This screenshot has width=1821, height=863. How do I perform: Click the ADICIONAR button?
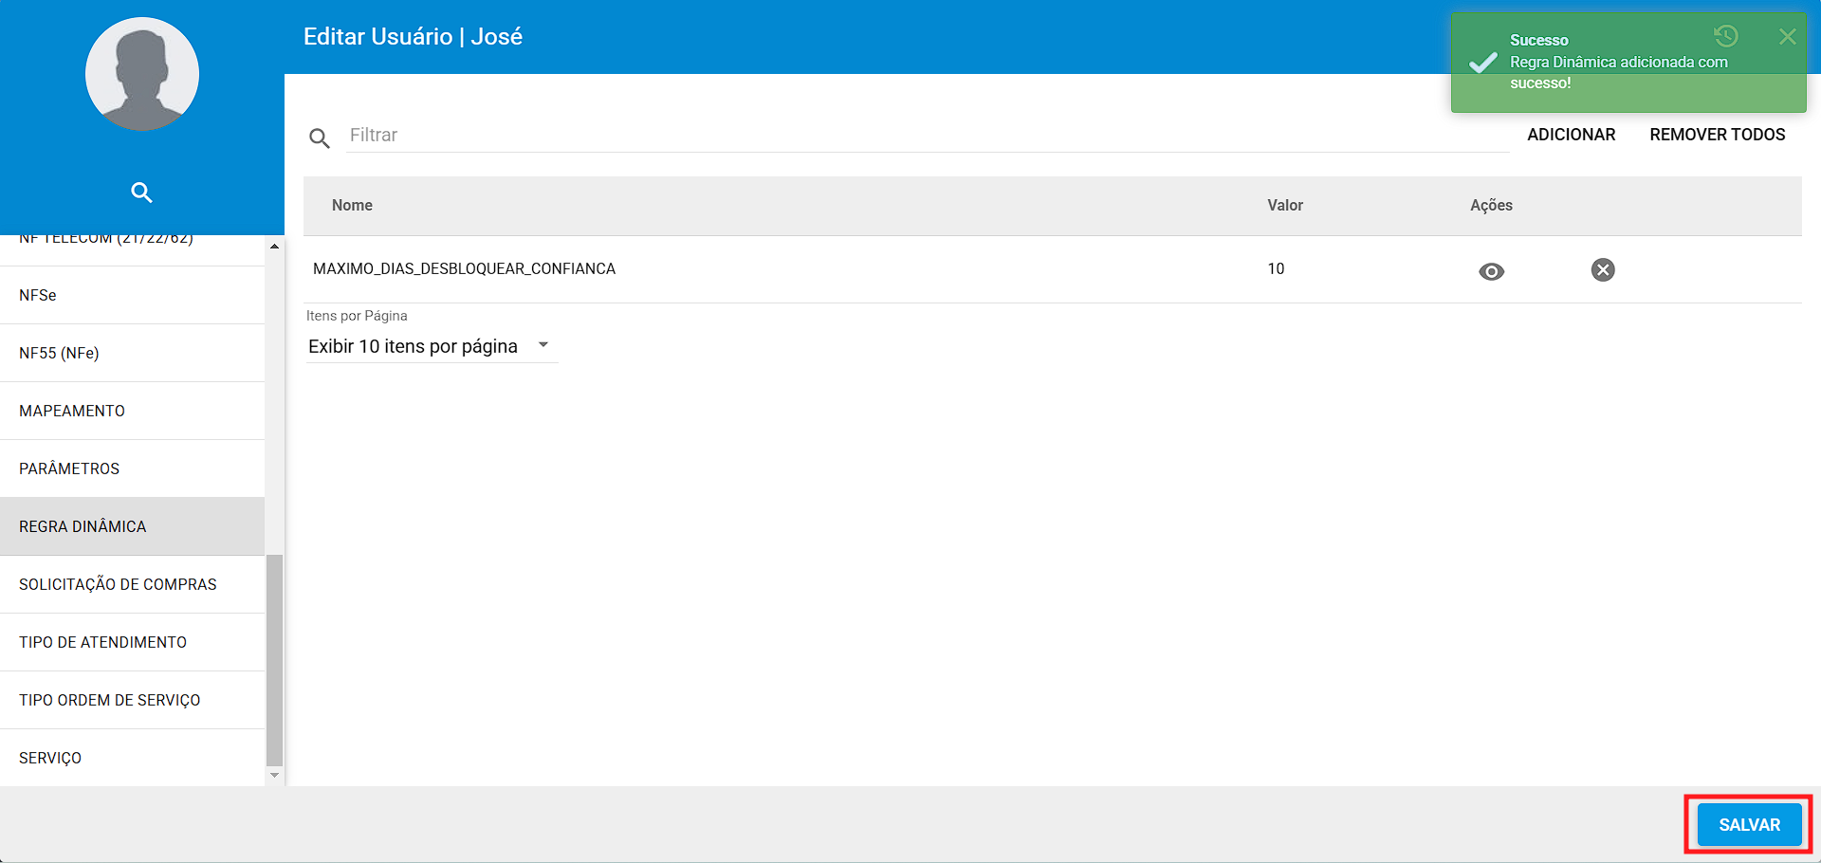[x=1571, y=135]
